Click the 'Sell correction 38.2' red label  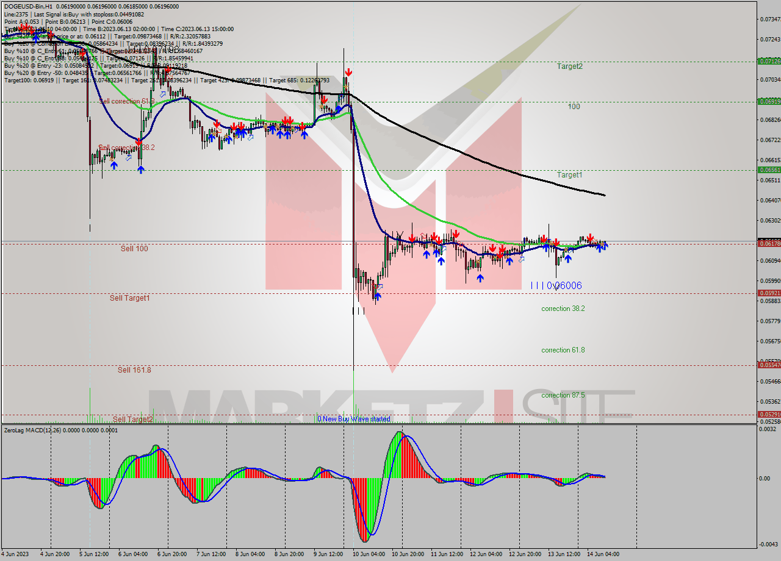point(126,148)
